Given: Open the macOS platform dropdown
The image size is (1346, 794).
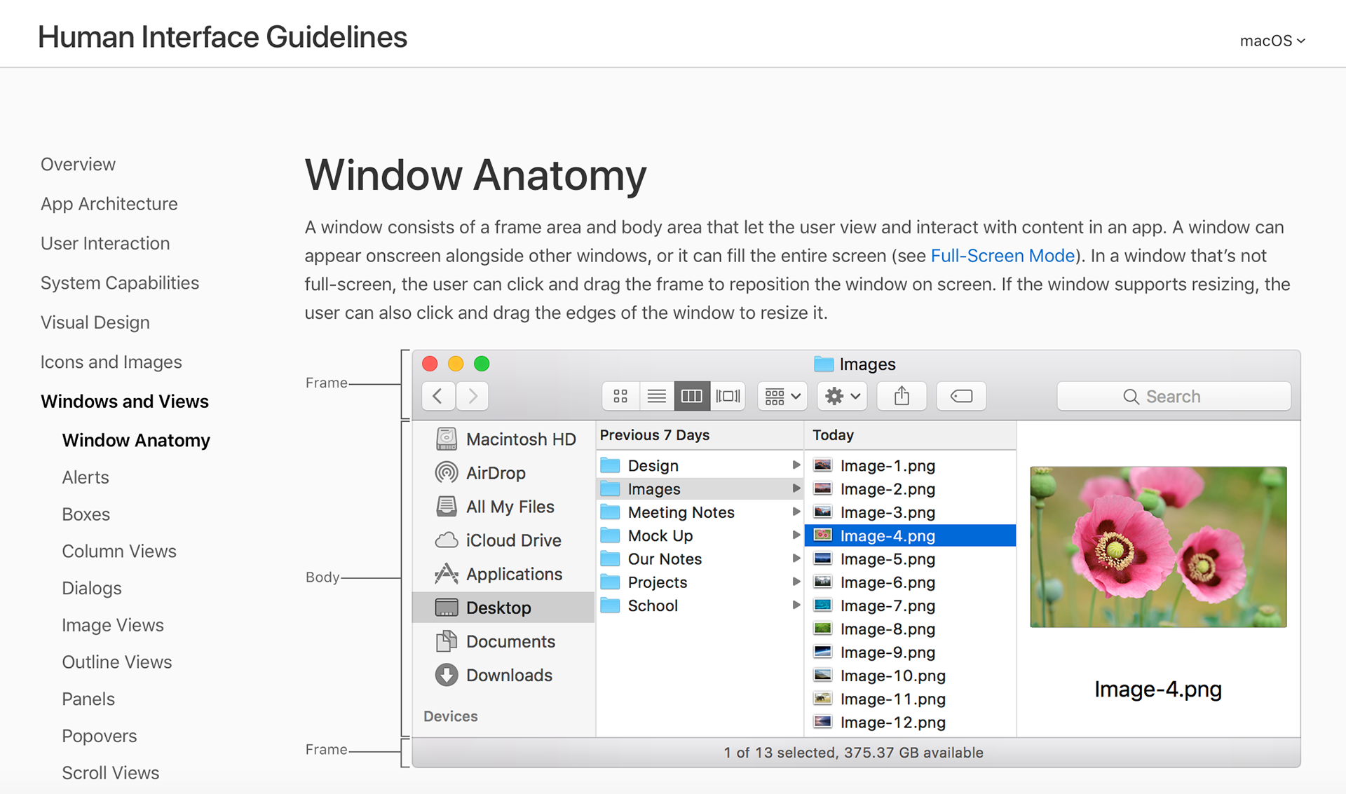Looking at the screenshot, I should (1272, 41).
